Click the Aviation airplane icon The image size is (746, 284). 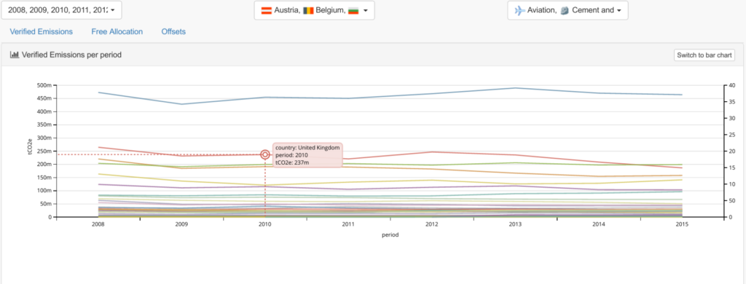[x=519, y=10]
